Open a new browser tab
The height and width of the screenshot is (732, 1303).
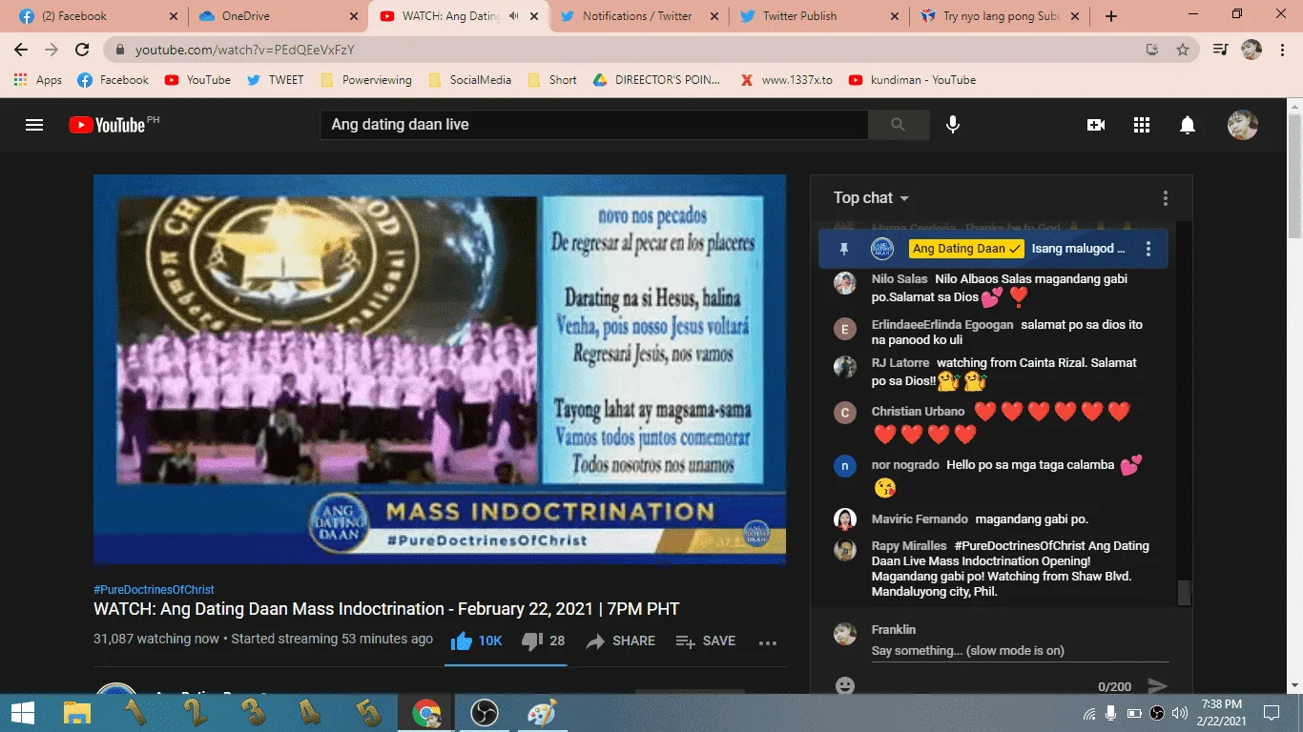coord(1110,16)
